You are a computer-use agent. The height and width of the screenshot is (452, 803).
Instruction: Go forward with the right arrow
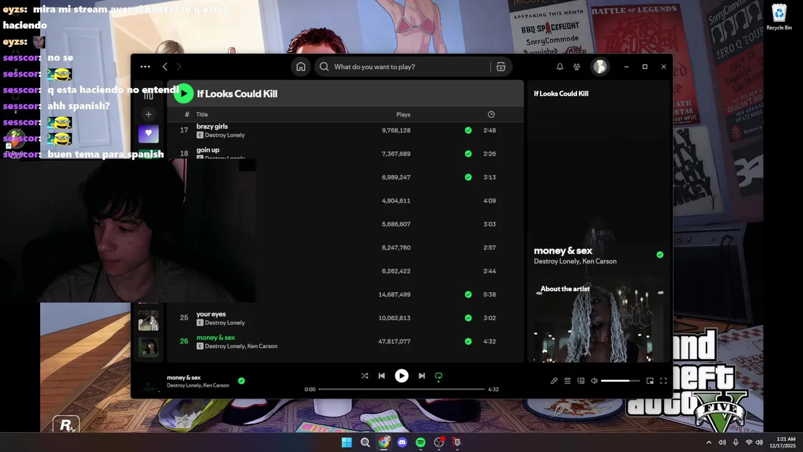179,67
